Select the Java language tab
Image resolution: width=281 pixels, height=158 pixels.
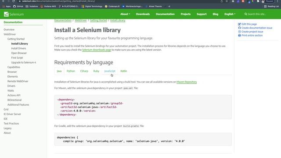pos(59,71)
